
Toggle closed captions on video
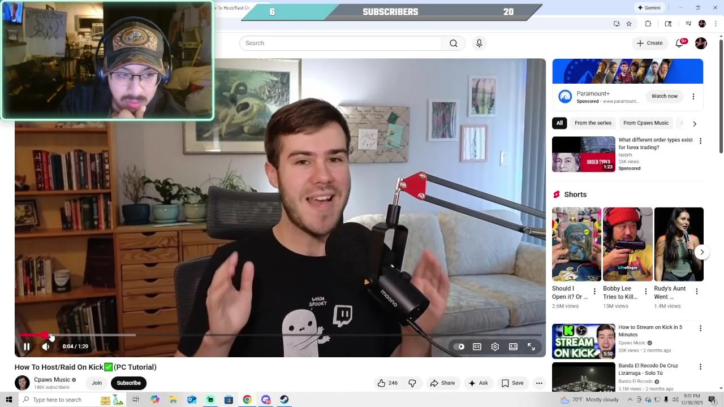477,347
